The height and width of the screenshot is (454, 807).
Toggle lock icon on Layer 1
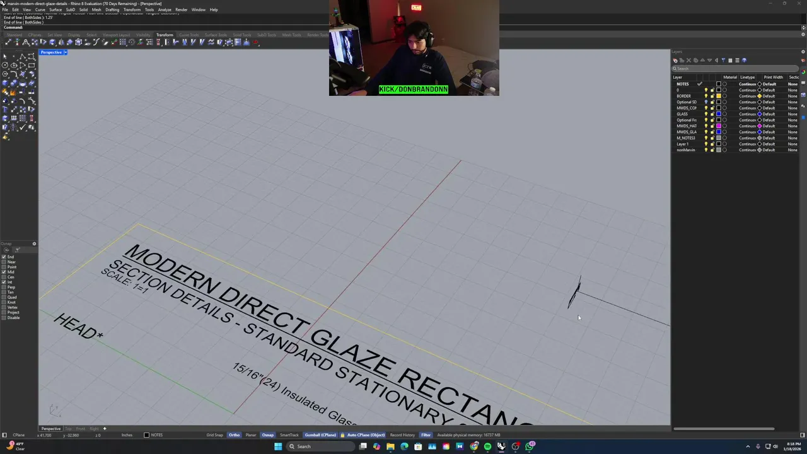point(712,144)
